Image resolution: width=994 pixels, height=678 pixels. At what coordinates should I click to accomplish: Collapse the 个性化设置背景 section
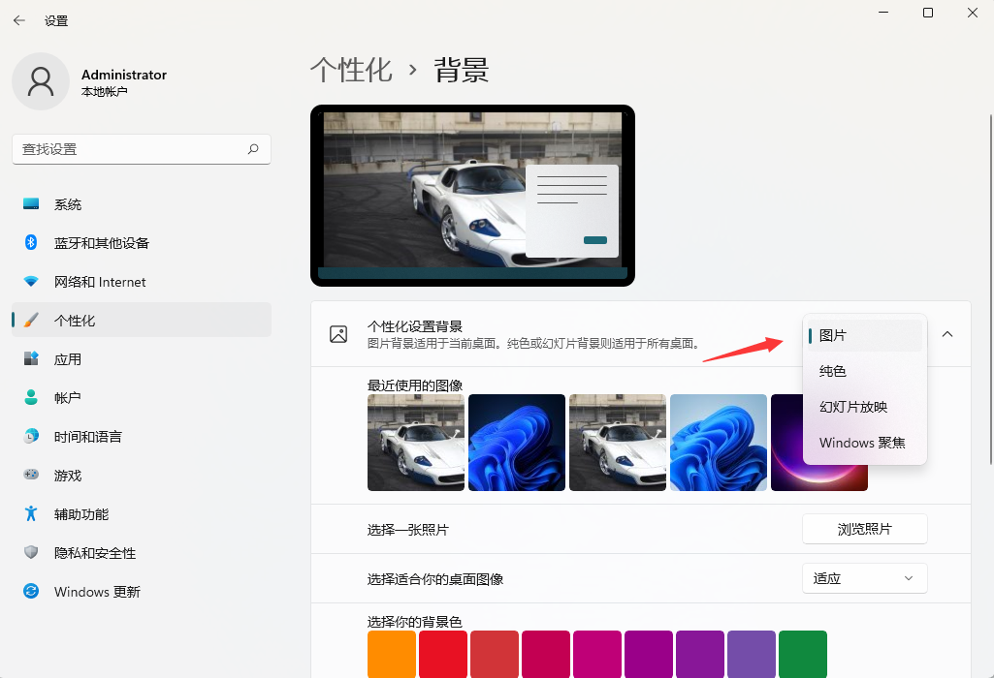coord(947,333)
